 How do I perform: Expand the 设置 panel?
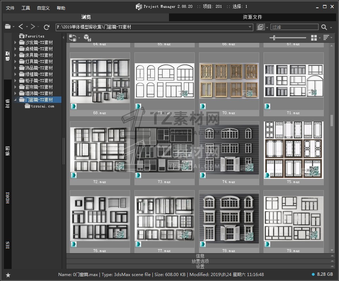[x=200, y=267]
